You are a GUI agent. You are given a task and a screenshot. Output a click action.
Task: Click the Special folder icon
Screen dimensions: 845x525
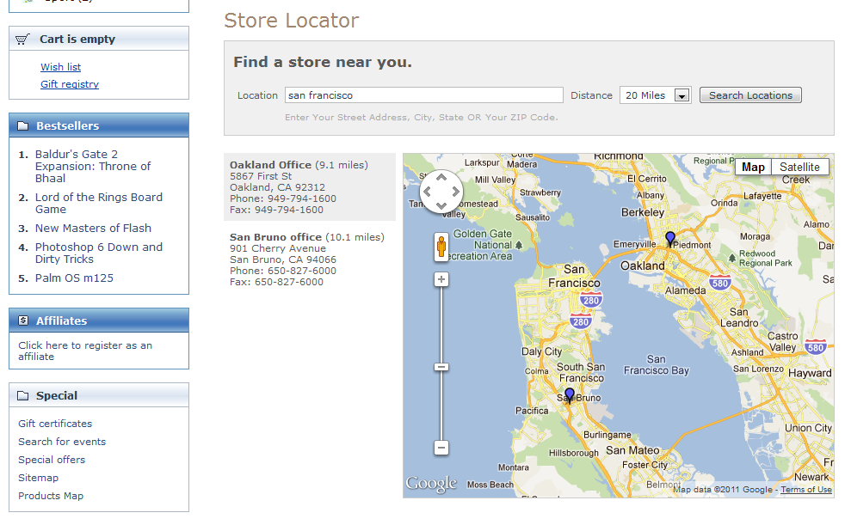click(23, 396)
